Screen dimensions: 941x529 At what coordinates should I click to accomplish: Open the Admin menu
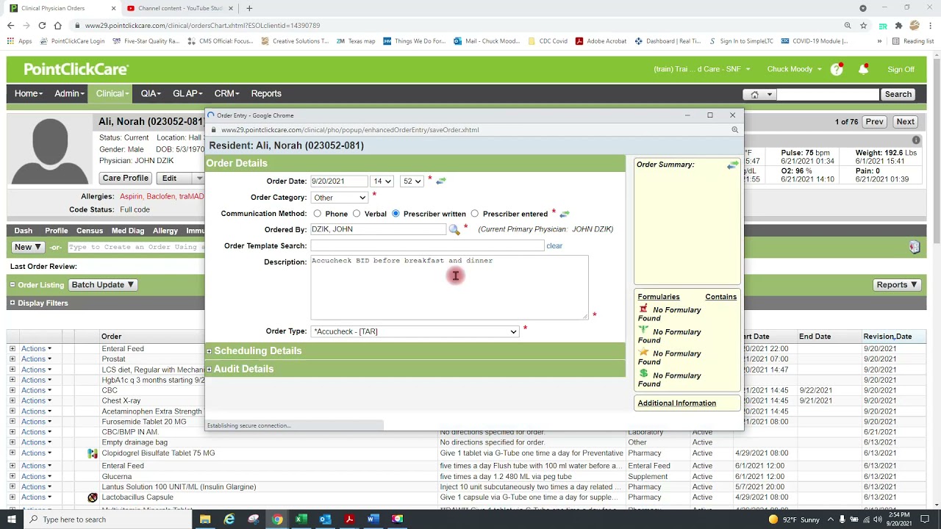coord(69,94)
